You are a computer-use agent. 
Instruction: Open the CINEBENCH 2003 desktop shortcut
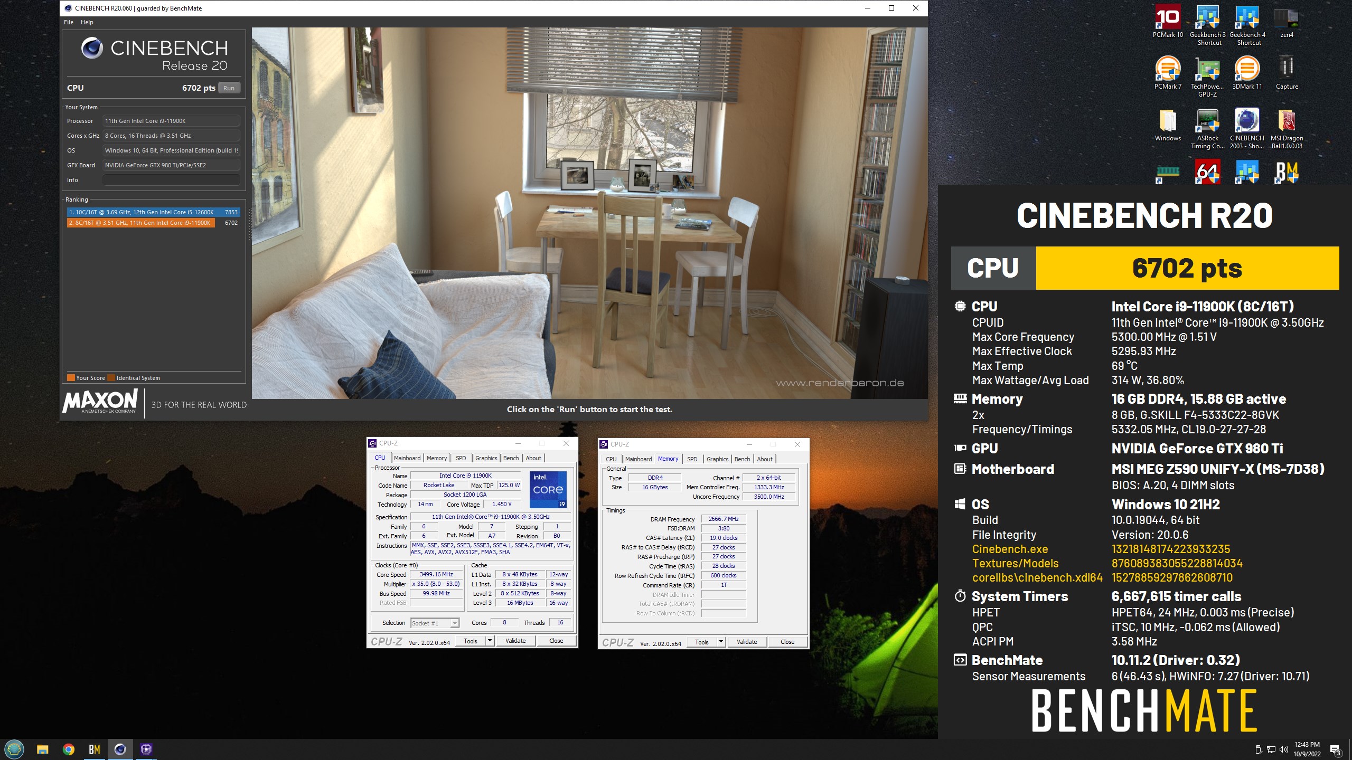tap(1247, 129)
